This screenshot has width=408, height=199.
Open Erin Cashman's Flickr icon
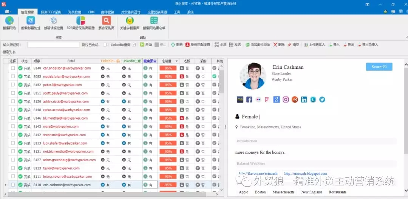tap(258, 99)
